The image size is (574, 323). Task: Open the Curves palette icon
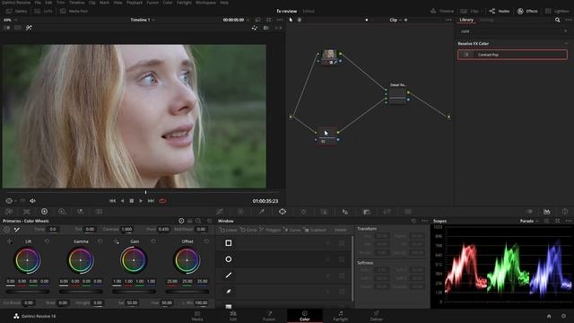pyautogui.click(x=220, y=212)
